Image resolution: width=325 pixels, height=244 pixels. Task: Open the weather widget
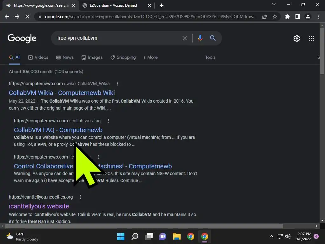click(x=23, y=236)
